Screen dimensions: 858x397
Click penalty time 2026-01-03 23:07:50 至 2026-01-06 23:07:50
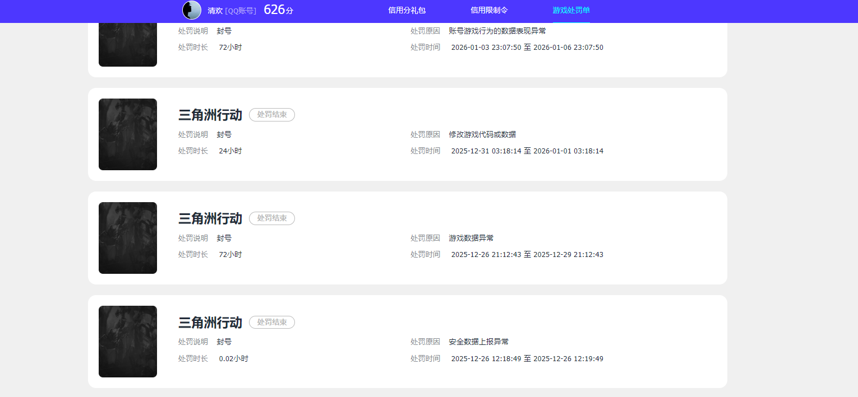click(x=527, y=47)
